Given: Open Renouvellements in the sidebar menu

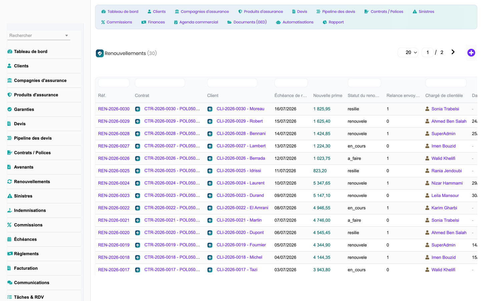Looking at the screenshot, I should pos(32,182).
